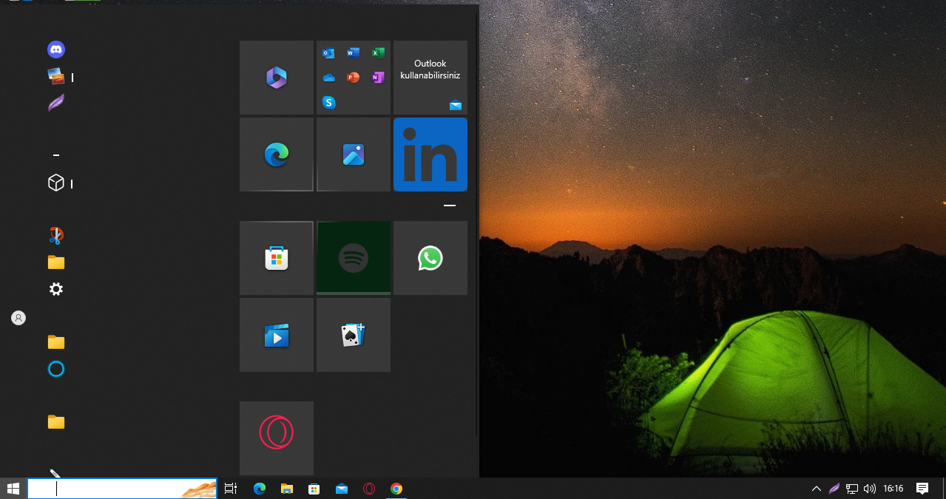Launch Microsoft Edge from its Start tile
This screenshot has width=946, height=499.
[277, 155]
